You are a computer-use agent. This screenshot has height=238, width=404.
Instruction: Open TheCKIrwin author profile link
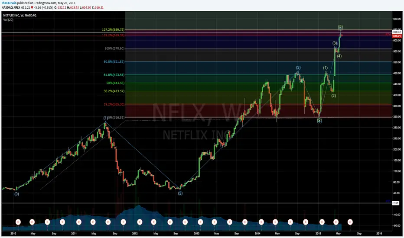[9, 3]
